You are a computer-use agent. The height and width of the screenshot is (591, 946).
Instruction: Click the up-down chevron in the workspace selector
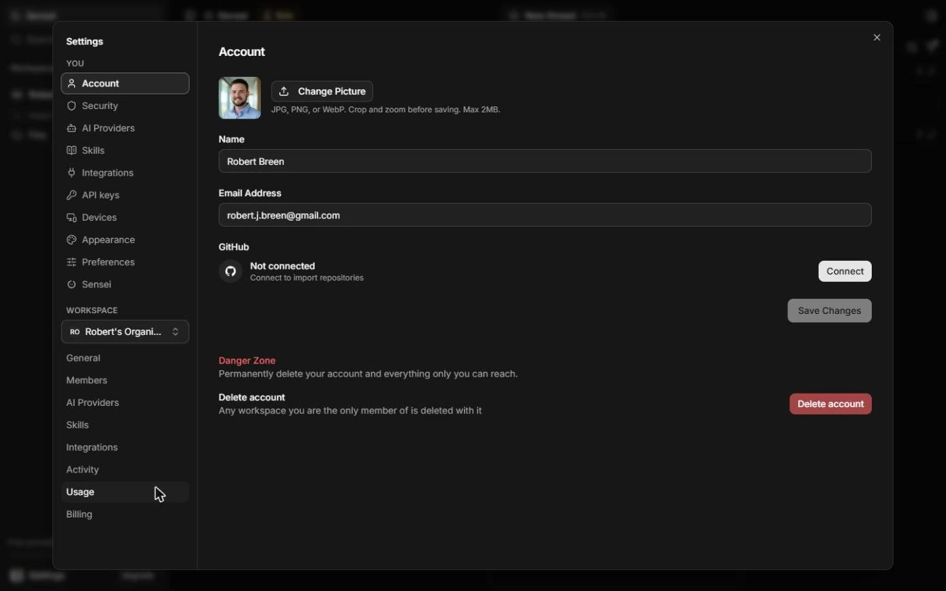pyautogui.click(x=175, y=332)
